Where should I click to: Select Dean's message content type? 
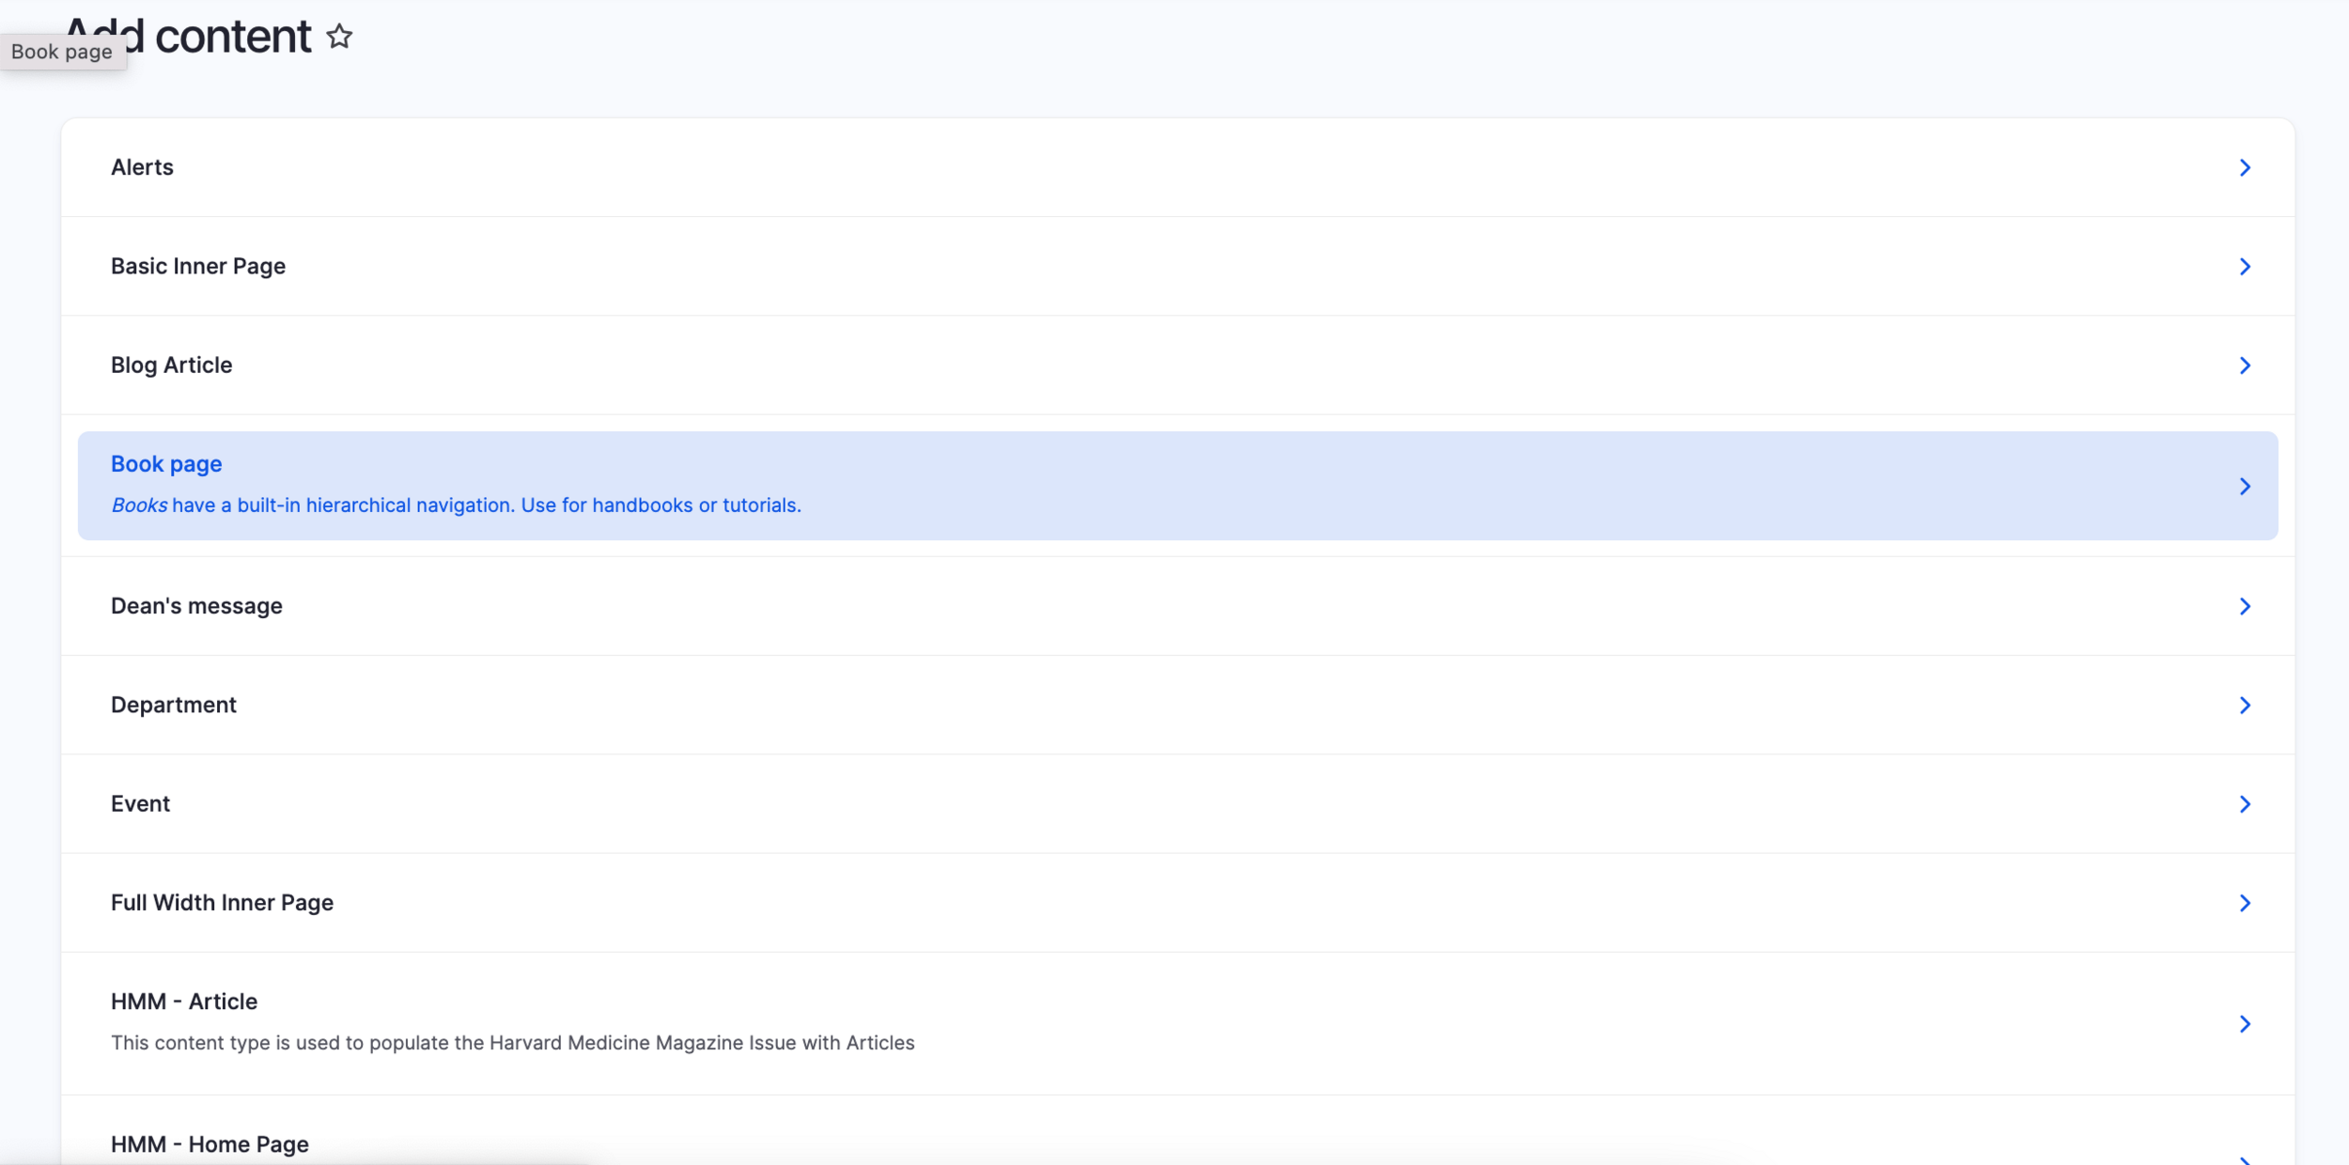pos(196,607)
